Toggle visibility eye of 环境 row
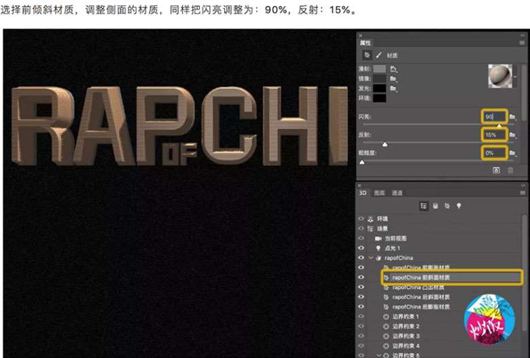The image size is (530, 358). point(361,219)
